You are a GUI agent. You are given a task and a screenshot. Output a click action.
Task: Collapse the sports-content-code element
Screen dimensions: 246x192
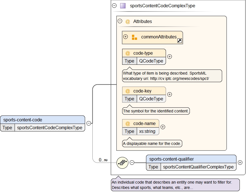tap(88, 123)
